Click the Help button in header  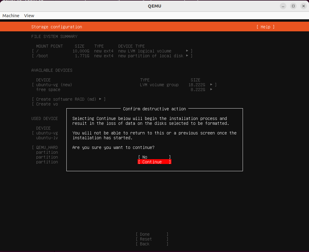(265, 27)
